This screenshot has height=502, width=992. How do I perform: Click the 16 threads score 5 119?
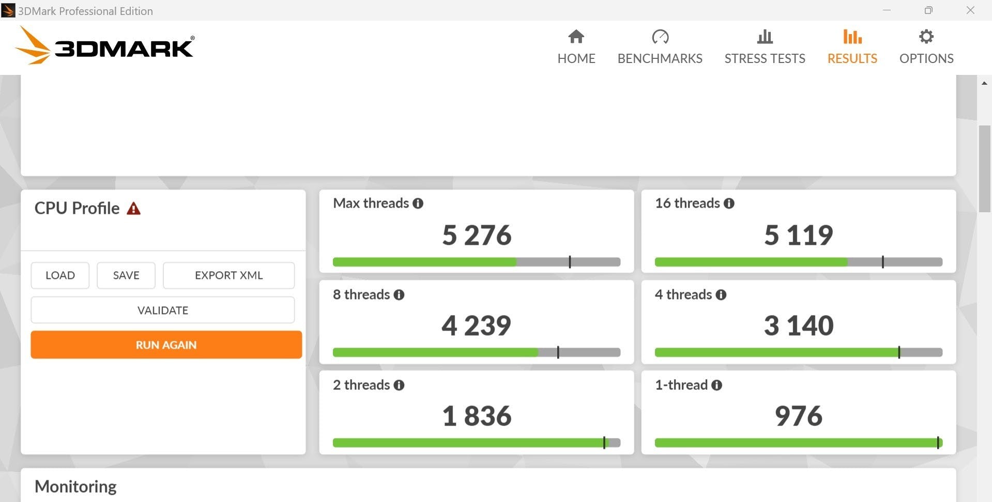tap(799, 235)
